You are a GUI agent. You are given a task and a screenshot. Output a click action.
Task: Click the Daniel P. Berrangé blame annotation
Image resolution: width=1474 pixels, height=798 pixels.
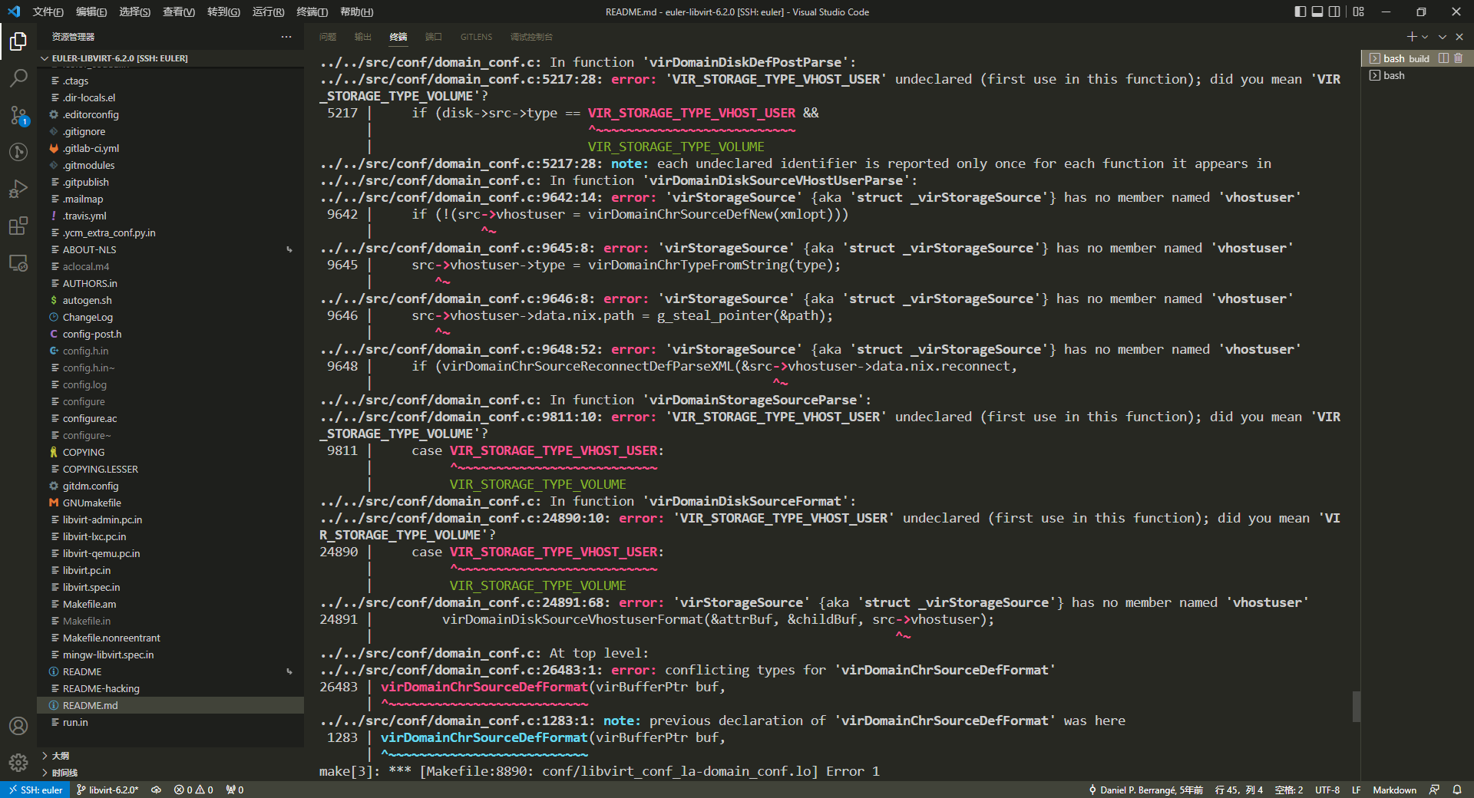coord(1145,790)
